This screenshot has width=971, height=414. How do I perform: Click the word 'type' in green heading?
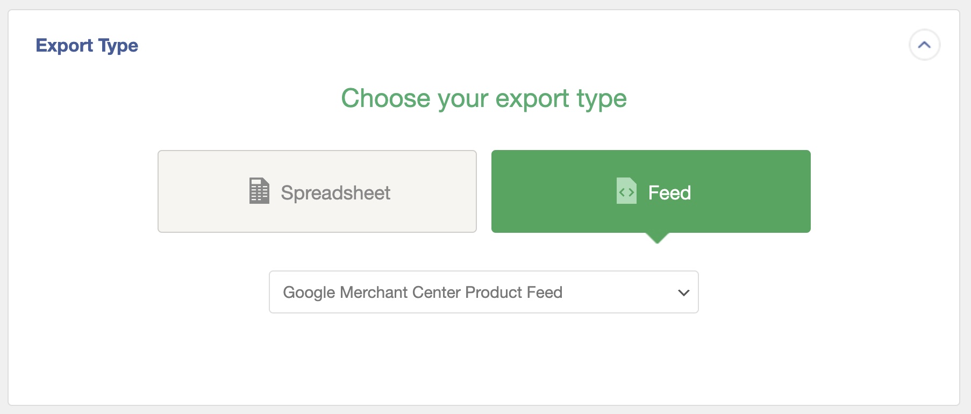601,99
